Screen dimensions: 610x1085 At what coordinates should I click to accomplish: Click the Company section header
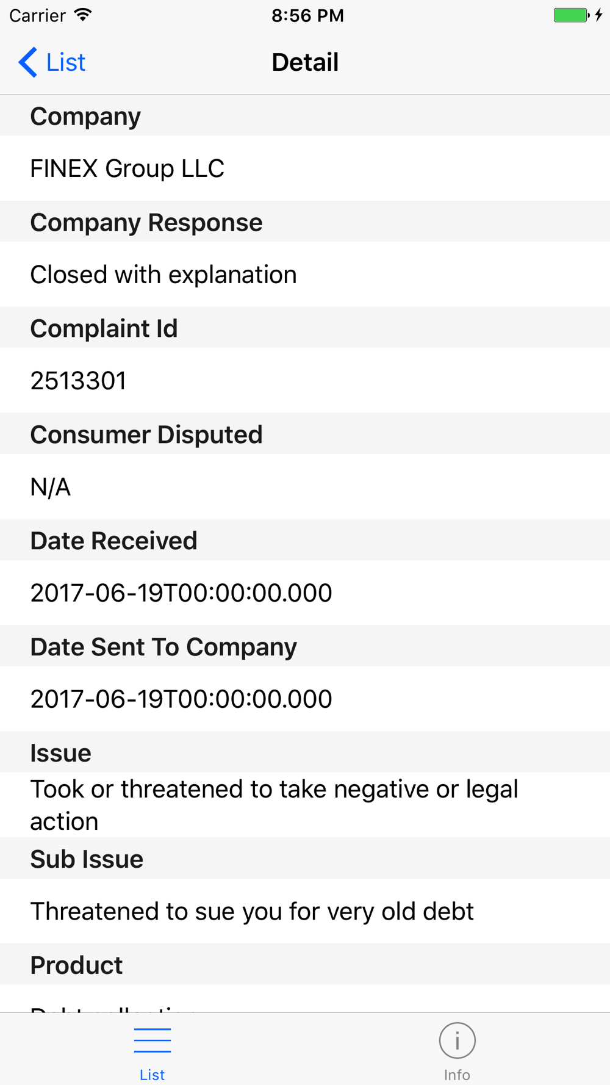pyautogui.click(x=305, y=116)
